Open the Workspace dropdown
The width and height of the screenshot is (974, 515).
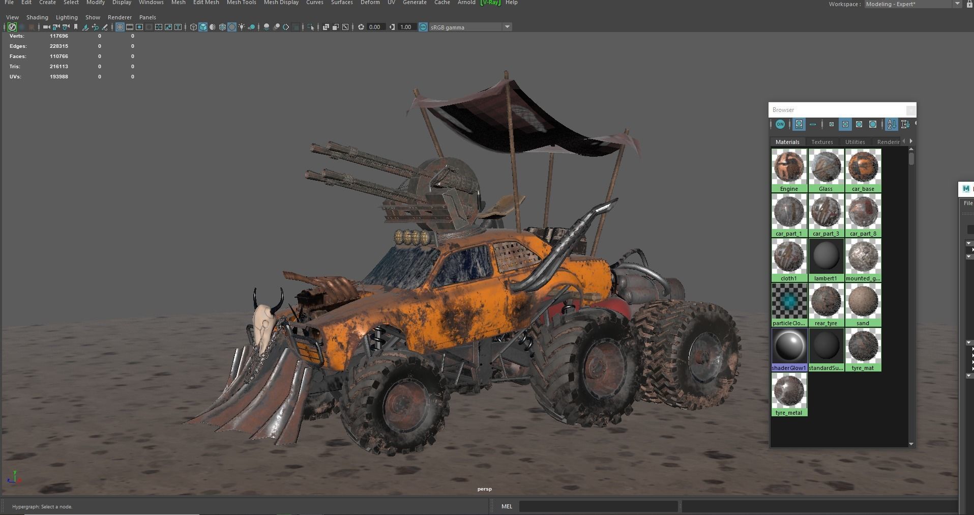coord(913,4)
